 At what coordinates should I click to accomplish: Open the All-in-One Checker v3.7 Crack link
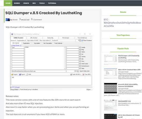129,116
